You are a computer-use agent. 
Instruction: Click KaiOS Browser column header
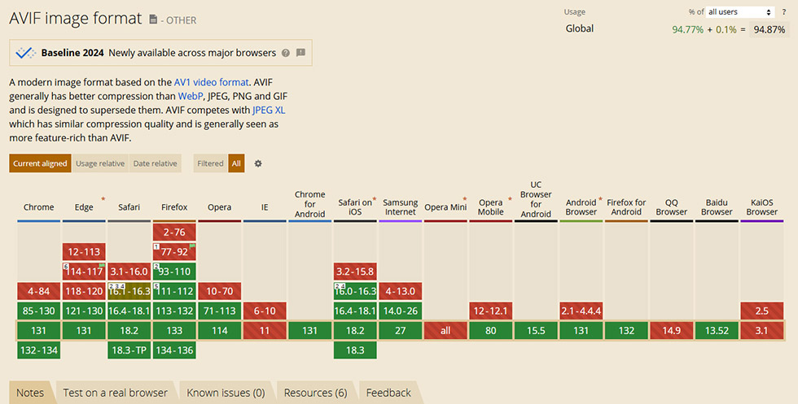point(762,206)
